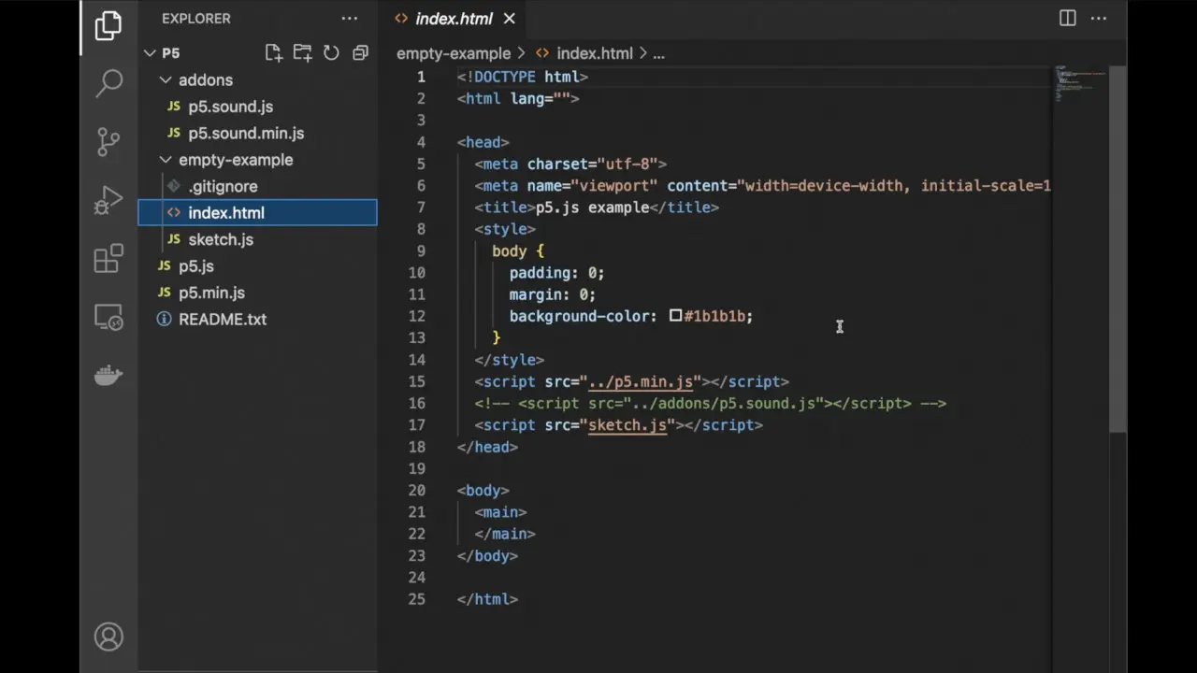
Task: Follow the ../p5.min.js script link
Action: coord(641,381)
